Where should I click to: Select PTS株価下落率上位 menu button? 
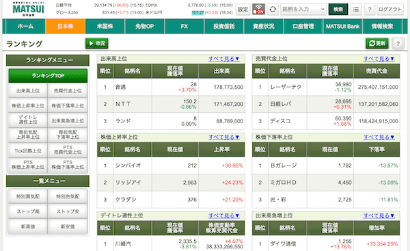[68, 165]
